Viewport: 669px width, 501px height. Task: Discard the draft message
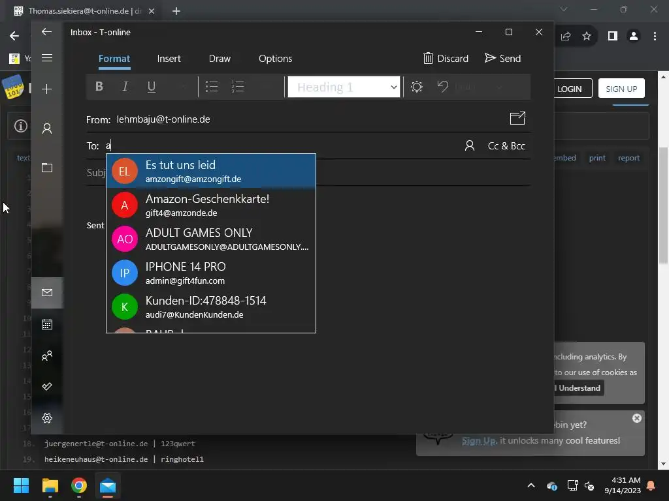tap(446, 58)
